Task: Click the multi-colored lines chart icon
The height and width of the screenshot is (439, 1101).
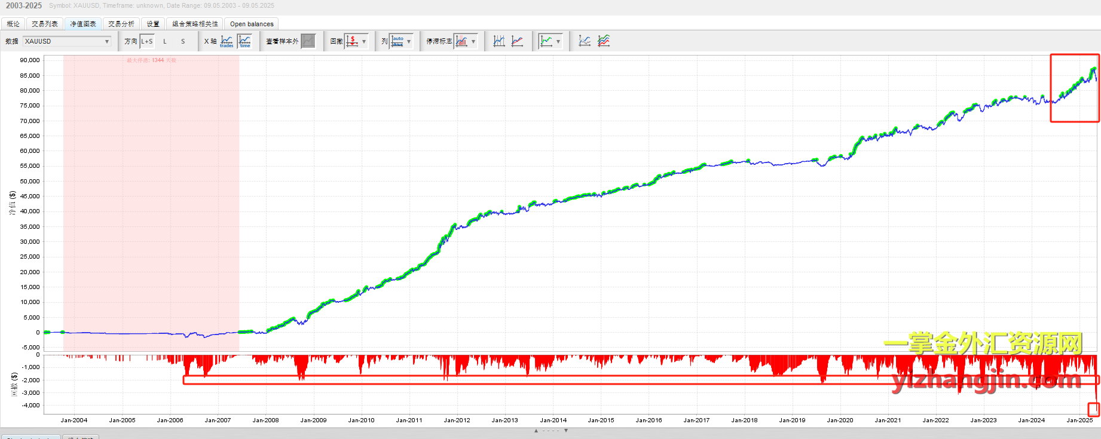Action: point(604,41)
